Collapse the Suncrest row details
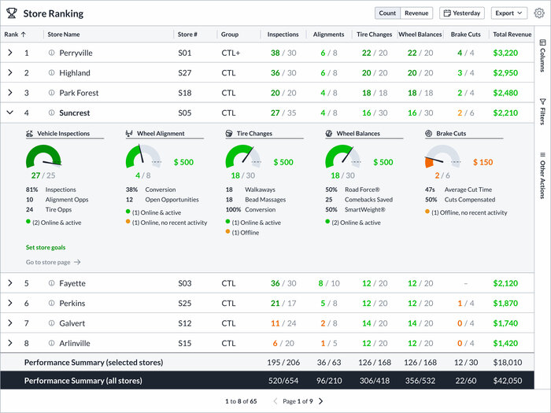This screenshot has height=413, width=551. point(10,112)
